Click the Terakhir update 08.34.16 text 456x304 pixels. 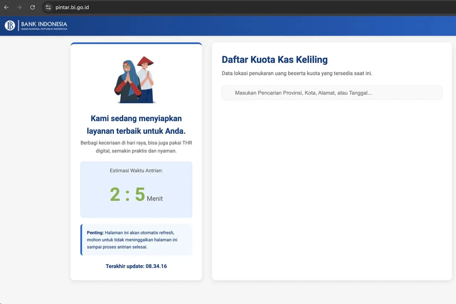coord(136,266)
